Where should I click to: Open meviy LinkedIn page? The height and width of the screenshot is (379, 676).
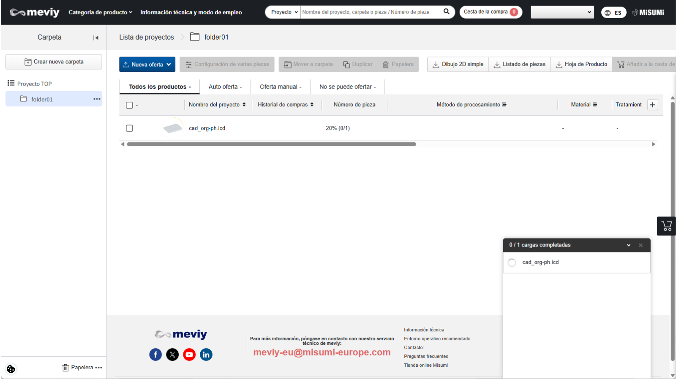tap(206, 355)
